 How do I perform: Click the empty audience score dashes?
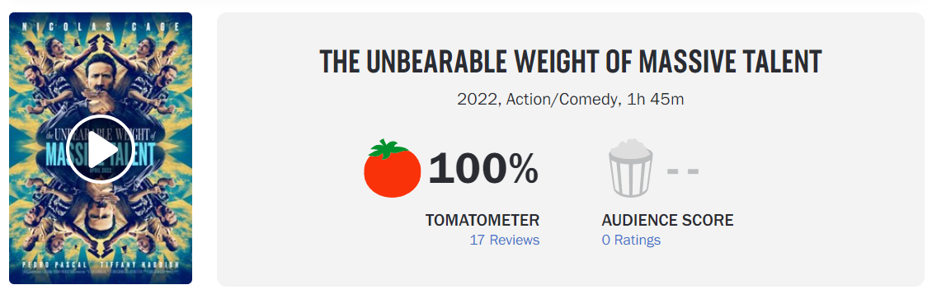(683, 172)
